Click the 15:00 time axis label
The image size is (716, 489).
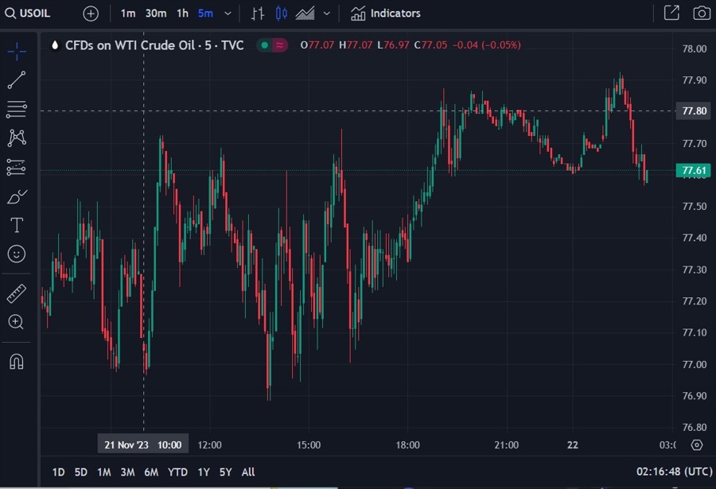(309, 445)
